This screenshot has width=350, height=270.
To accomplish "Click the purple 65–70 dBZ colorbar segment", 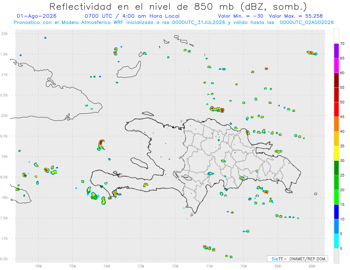I will pyautogui.click(x=336, y=51).
